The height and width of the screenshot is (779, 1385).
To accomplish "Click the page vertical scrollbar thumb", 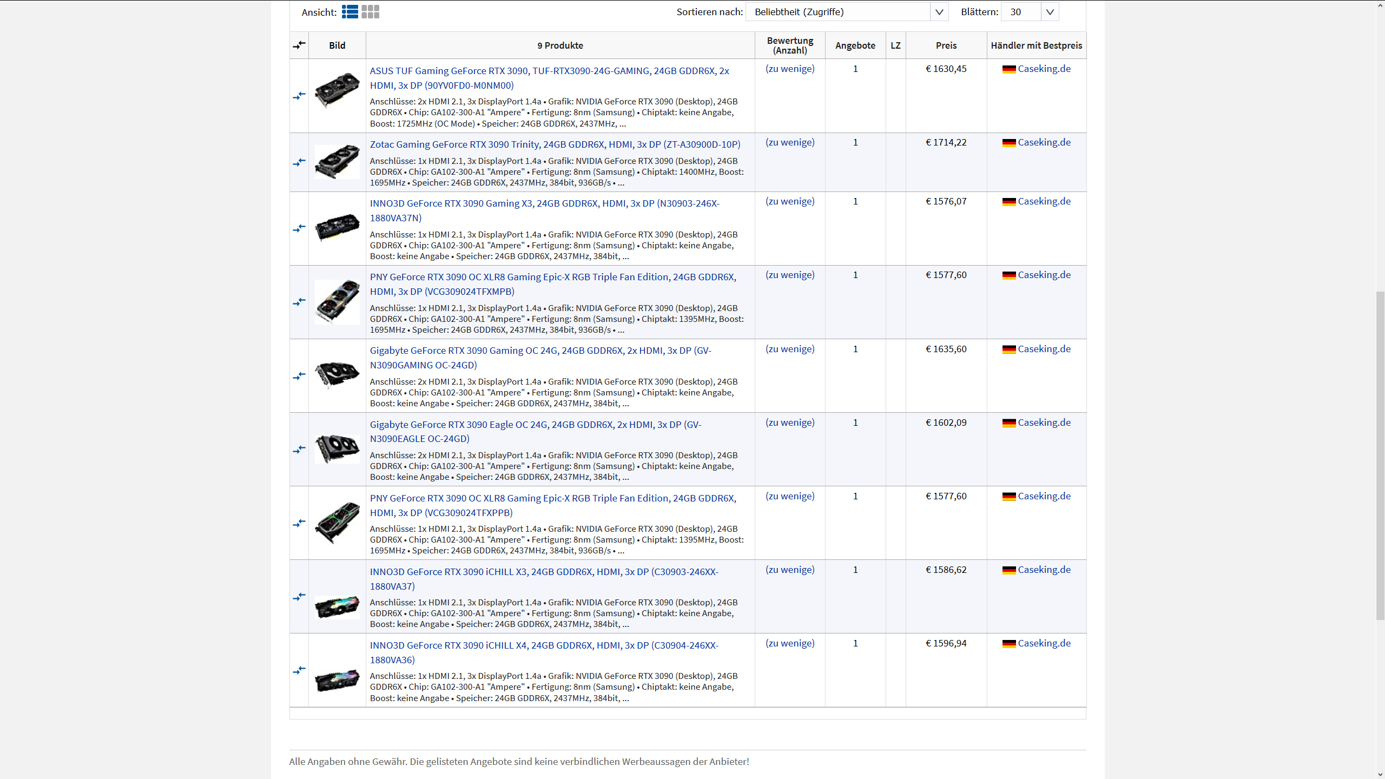I will click(1380, 454).
